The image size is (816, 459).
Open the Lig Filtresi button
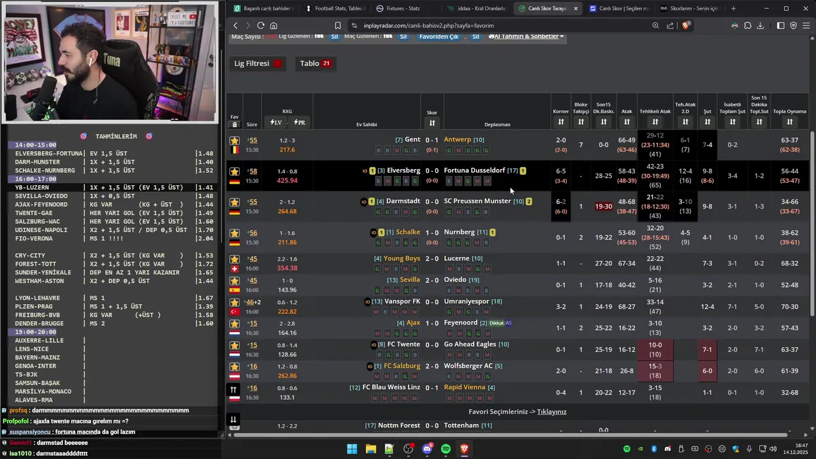coord(258,63)
